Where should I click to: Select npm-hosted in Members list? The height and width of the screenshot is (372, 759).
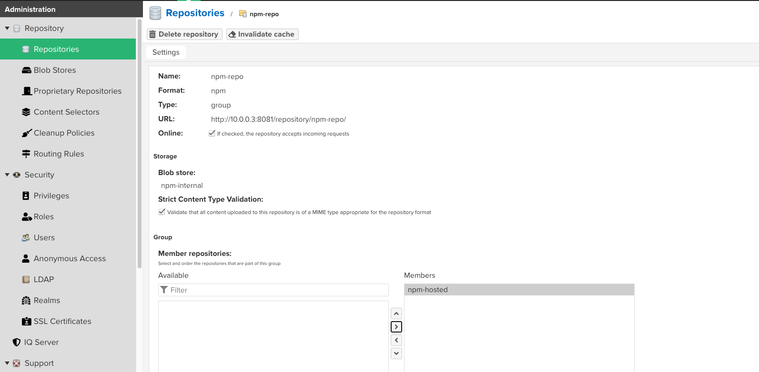coord(519,290)
